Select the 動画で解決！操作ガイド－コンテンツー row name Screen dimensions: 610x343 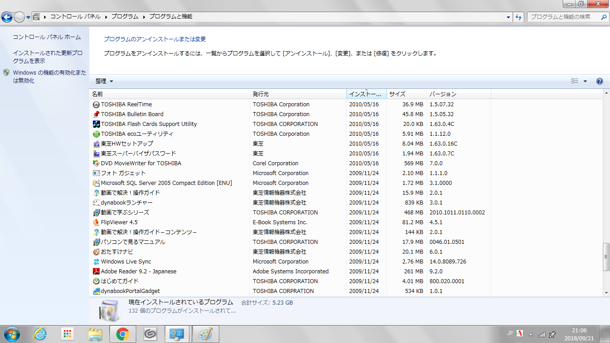pyautogui.click(x=149, y=232)
